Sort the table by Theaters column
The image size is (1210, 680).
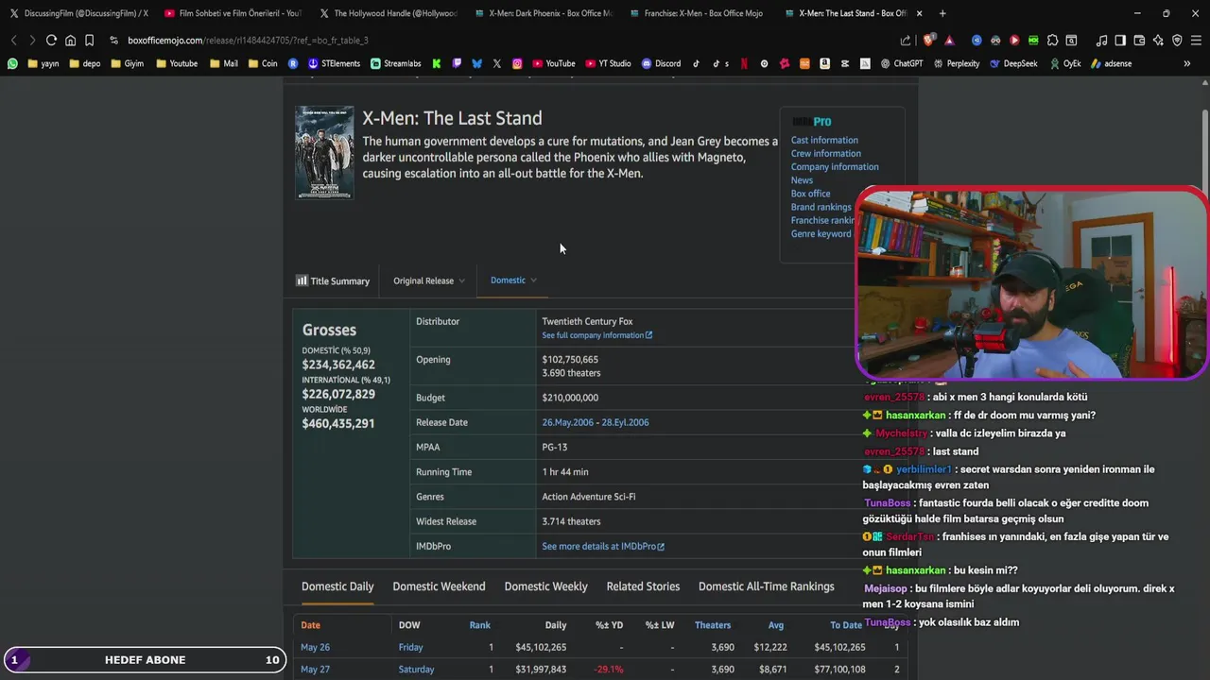[713, 625]
